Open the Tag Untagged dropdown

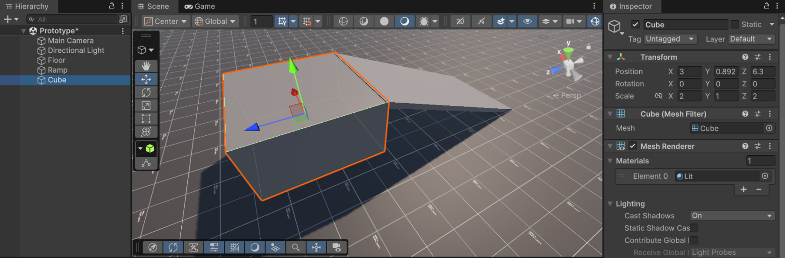tap(671, 39)
